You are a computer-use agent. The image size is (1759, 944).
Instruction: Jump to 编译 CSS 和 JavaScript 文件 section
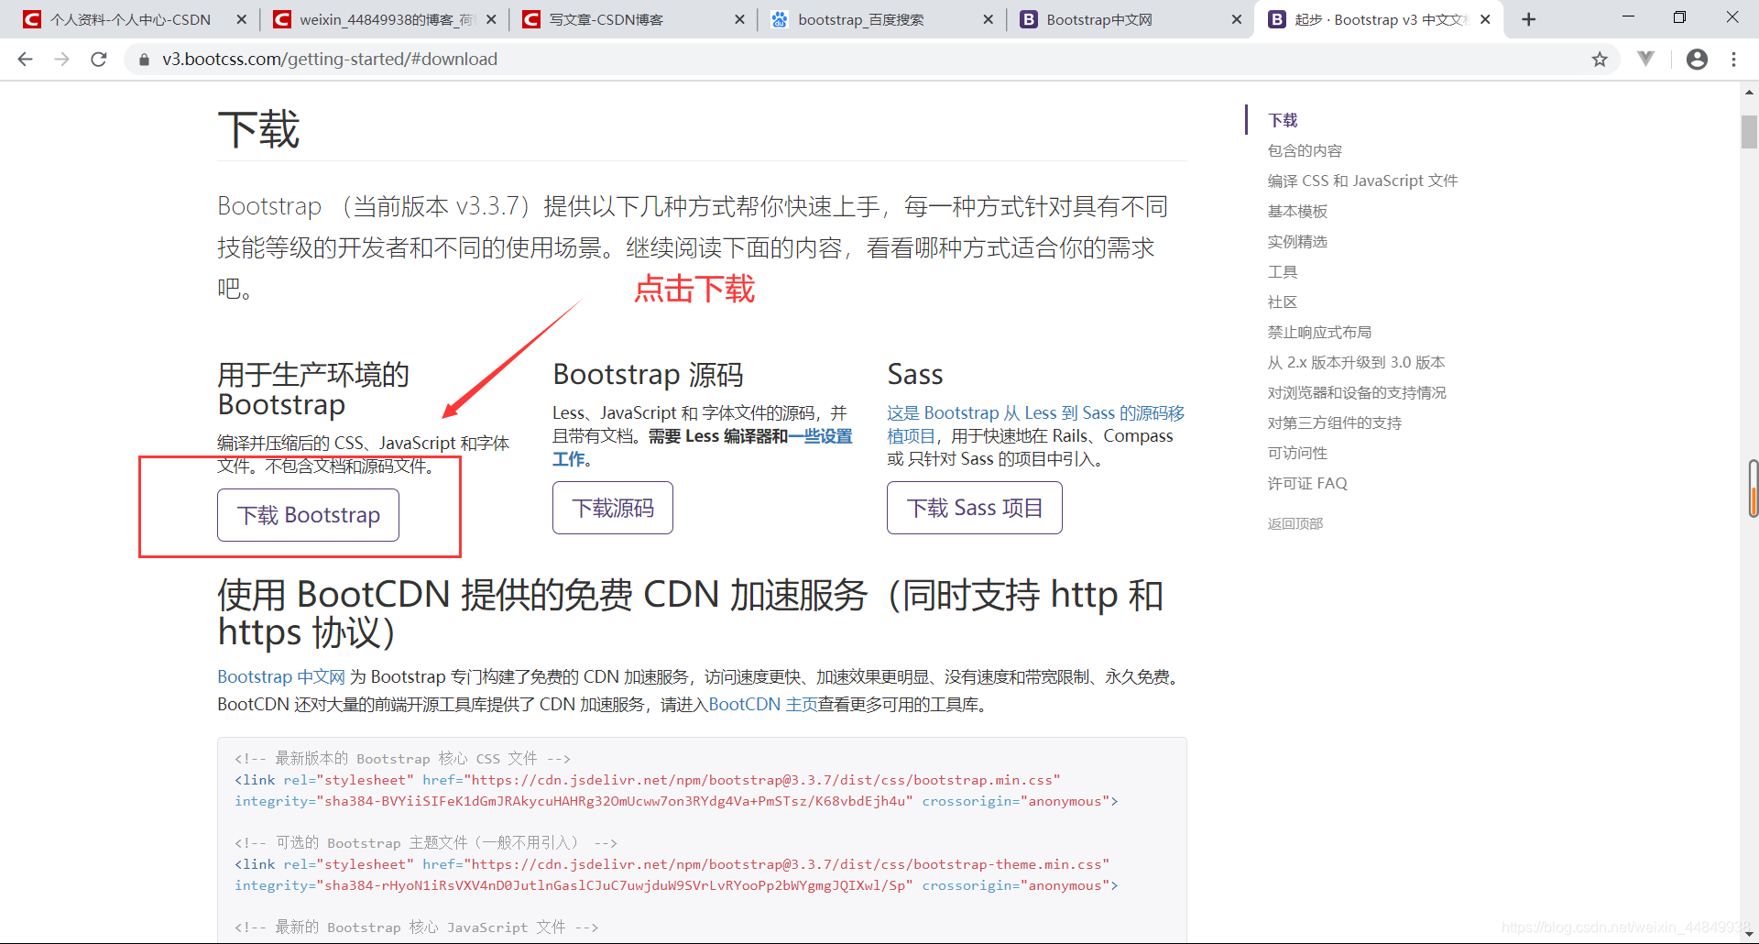tap(1362, 181)
